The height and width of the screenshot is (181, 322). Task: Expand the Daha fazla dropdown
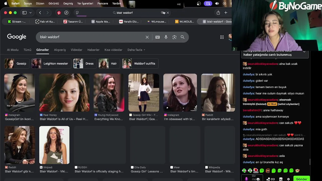(x=136, y=50)
